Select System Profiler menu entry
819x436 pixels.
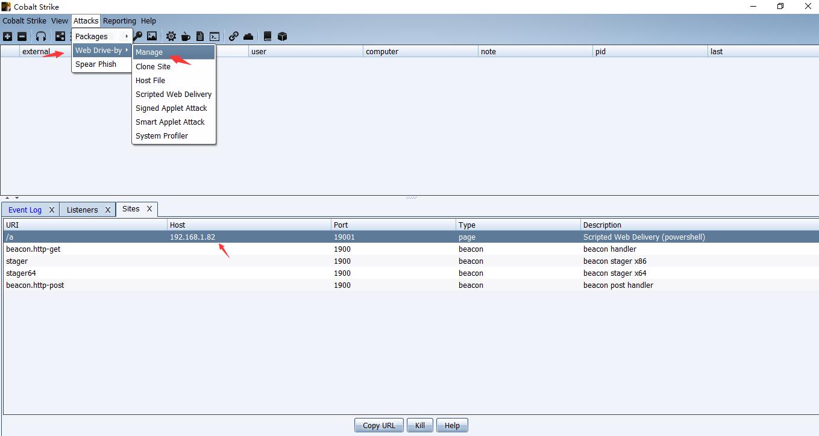(x=174, y=135)
